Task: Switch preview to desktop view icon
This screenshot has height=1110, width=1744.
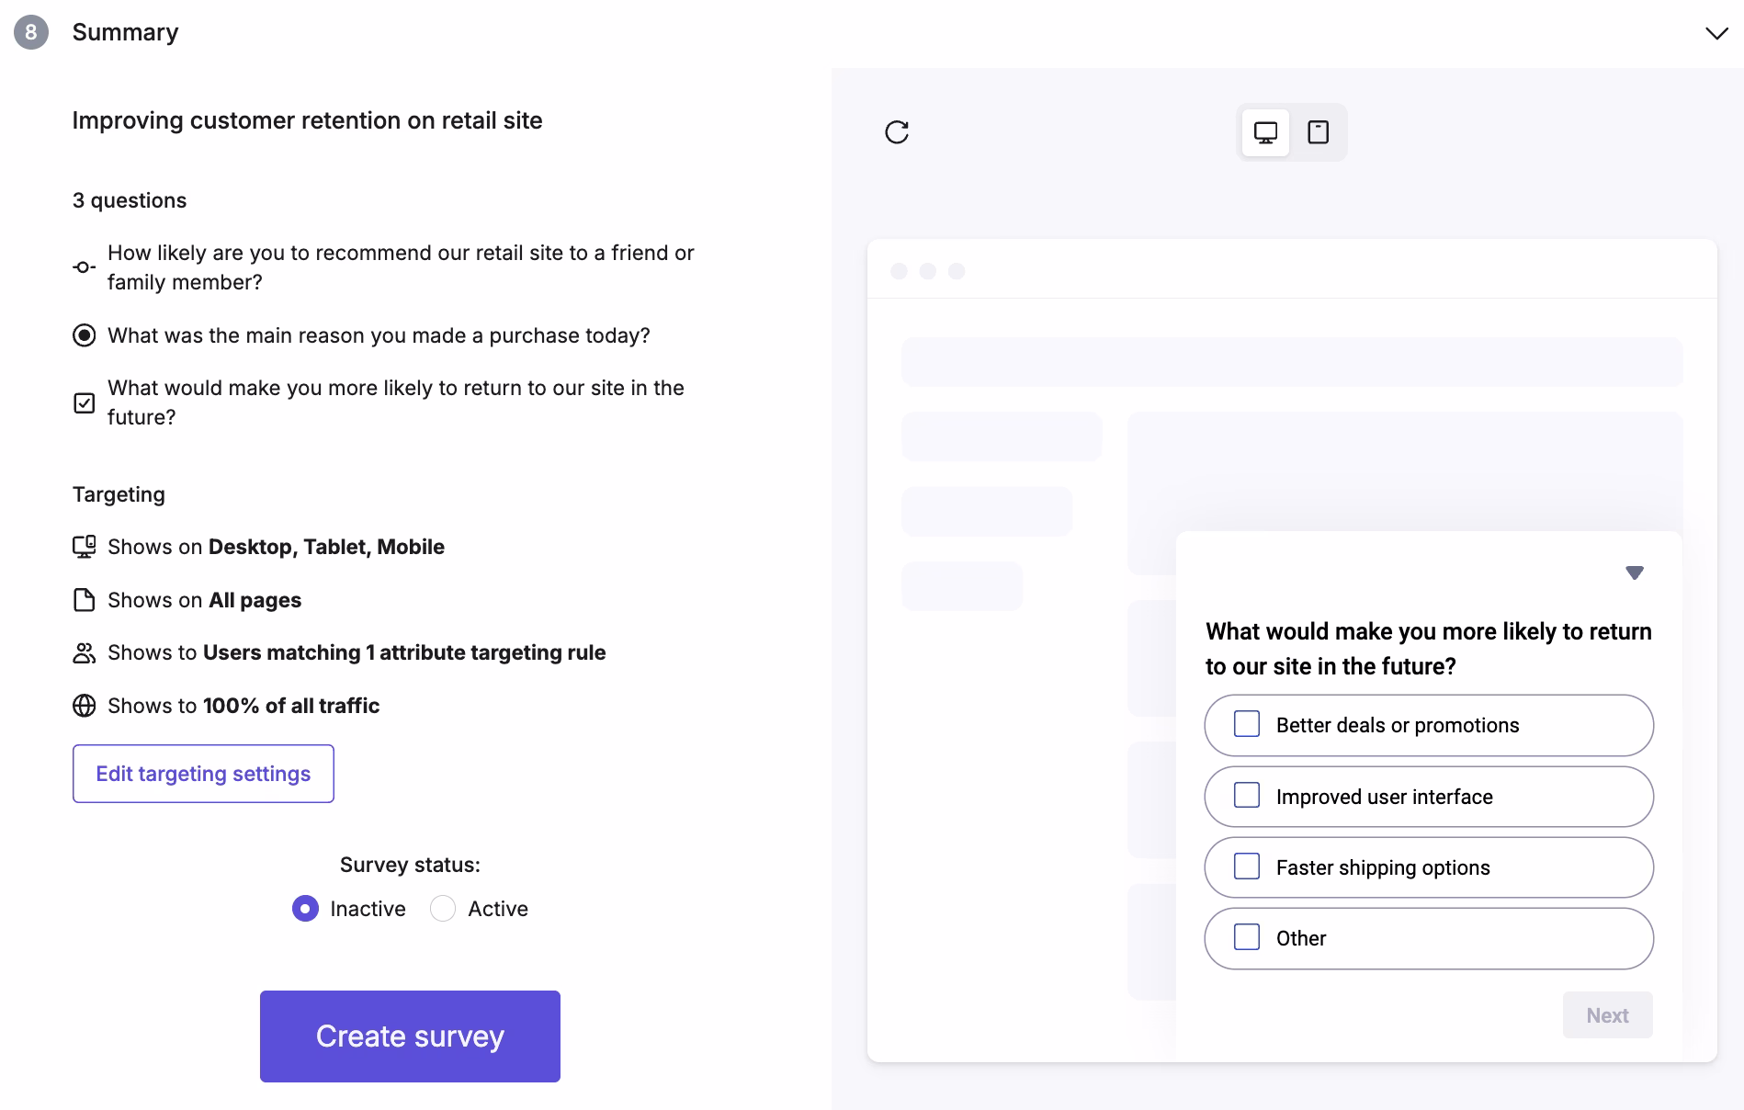Action: coord(1265,132)
